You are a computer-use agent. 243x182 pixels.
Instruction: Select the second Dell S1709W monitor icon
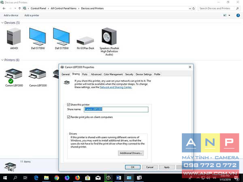pyautogui.click(x=62, y=37)
